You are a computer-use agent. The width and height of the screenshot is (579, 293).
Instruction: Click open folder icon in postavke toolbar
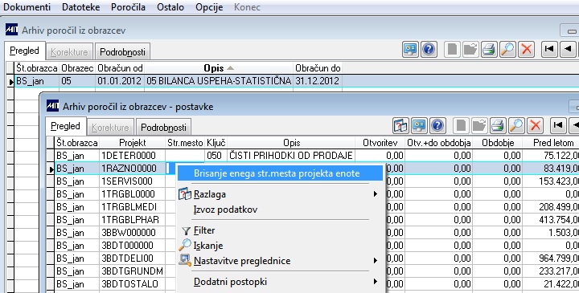coord(479,126)
